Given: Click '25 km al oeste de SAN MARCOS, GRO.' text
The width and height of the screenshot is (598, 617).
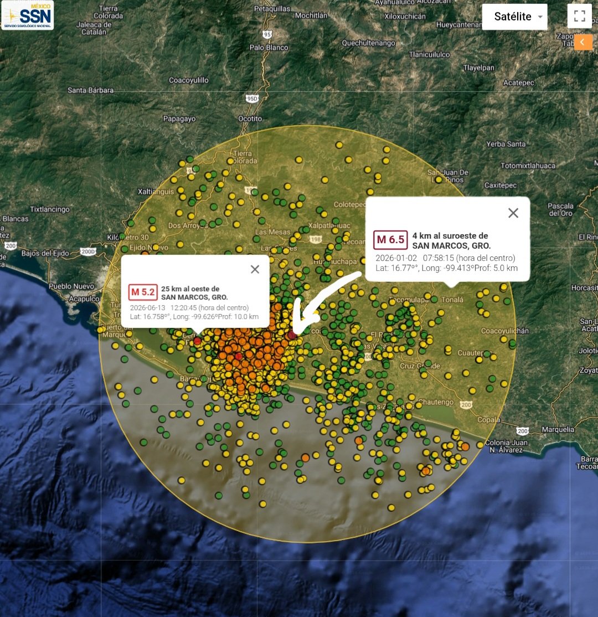Looking at the screenshot, I should pos(194,293).
